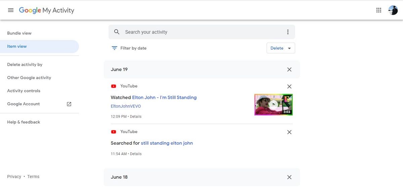Delete all June 19 activity

pos(289,69)
